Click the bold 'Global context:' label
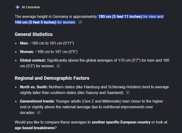Viewport: 182px width, 133px height. (33, 60)
